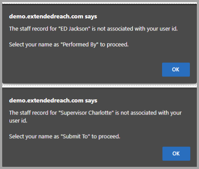Click the top dialog's demo.extendedreach.com title
Image resolution: width=199 pixels, height=169 pixels.
pyautogui.click(x=46, y=17)
